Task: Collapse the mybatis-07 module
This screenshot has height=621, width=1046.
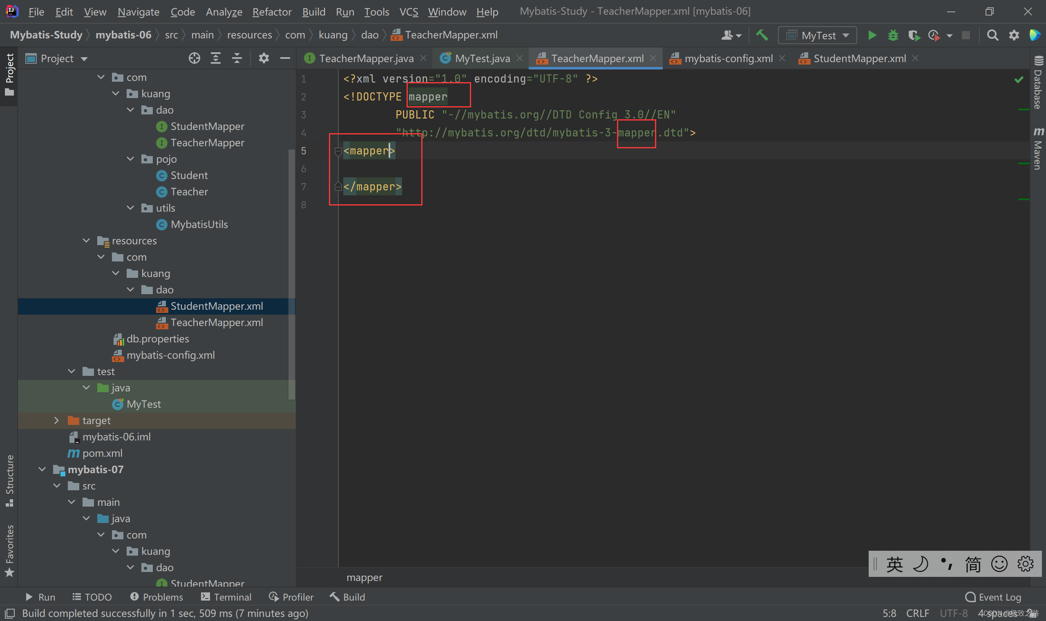Action: click(x=42, y=469)
